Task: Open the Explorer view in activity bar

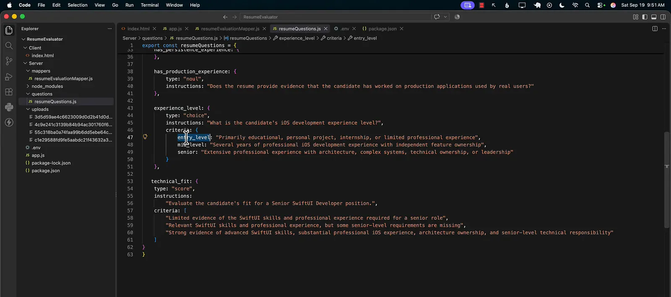Action: coord(9,30)
